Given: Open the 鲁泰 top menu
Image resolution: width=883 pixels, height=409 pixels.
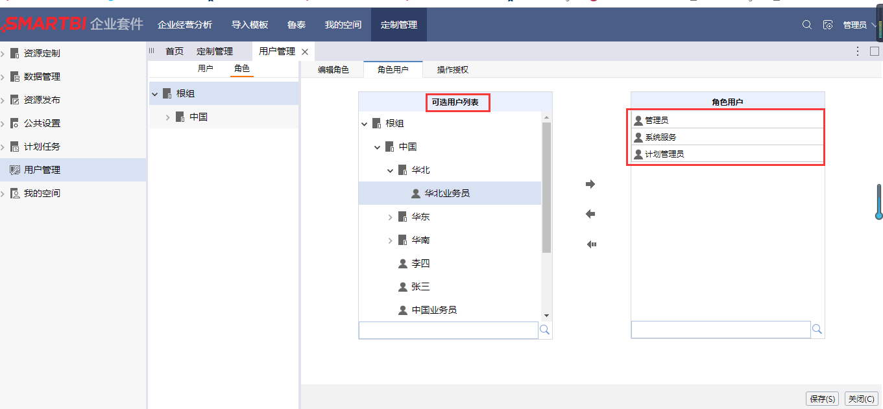Looking at the screenshot, I should [x=296, y=25].
